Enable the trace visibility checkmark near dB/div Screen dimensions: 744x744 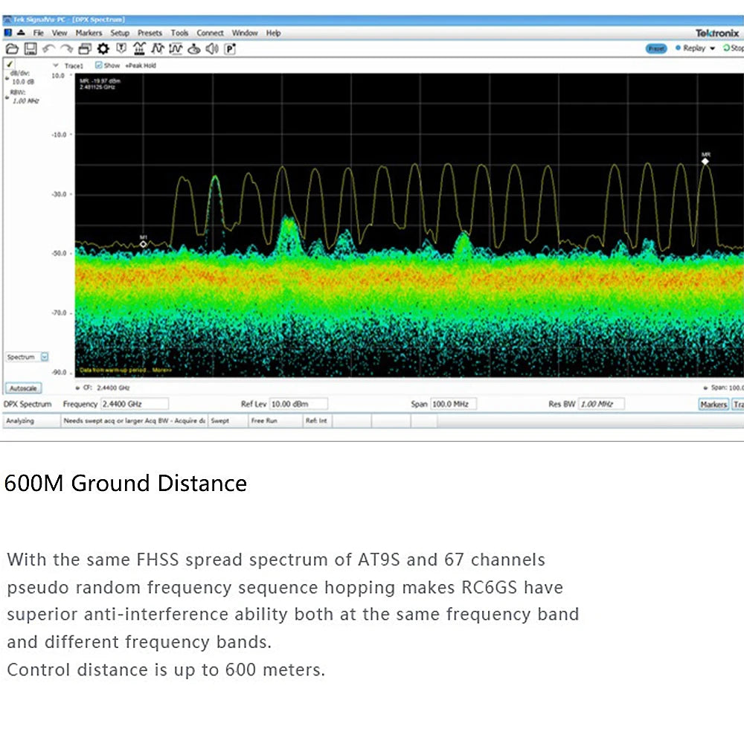click(x=9, y=65)
